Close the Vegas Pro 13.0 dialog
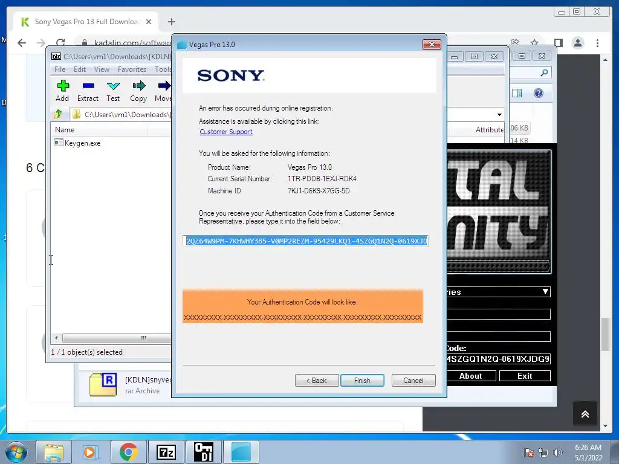Viewport: 619px width, 464px height. click(432, 45)
